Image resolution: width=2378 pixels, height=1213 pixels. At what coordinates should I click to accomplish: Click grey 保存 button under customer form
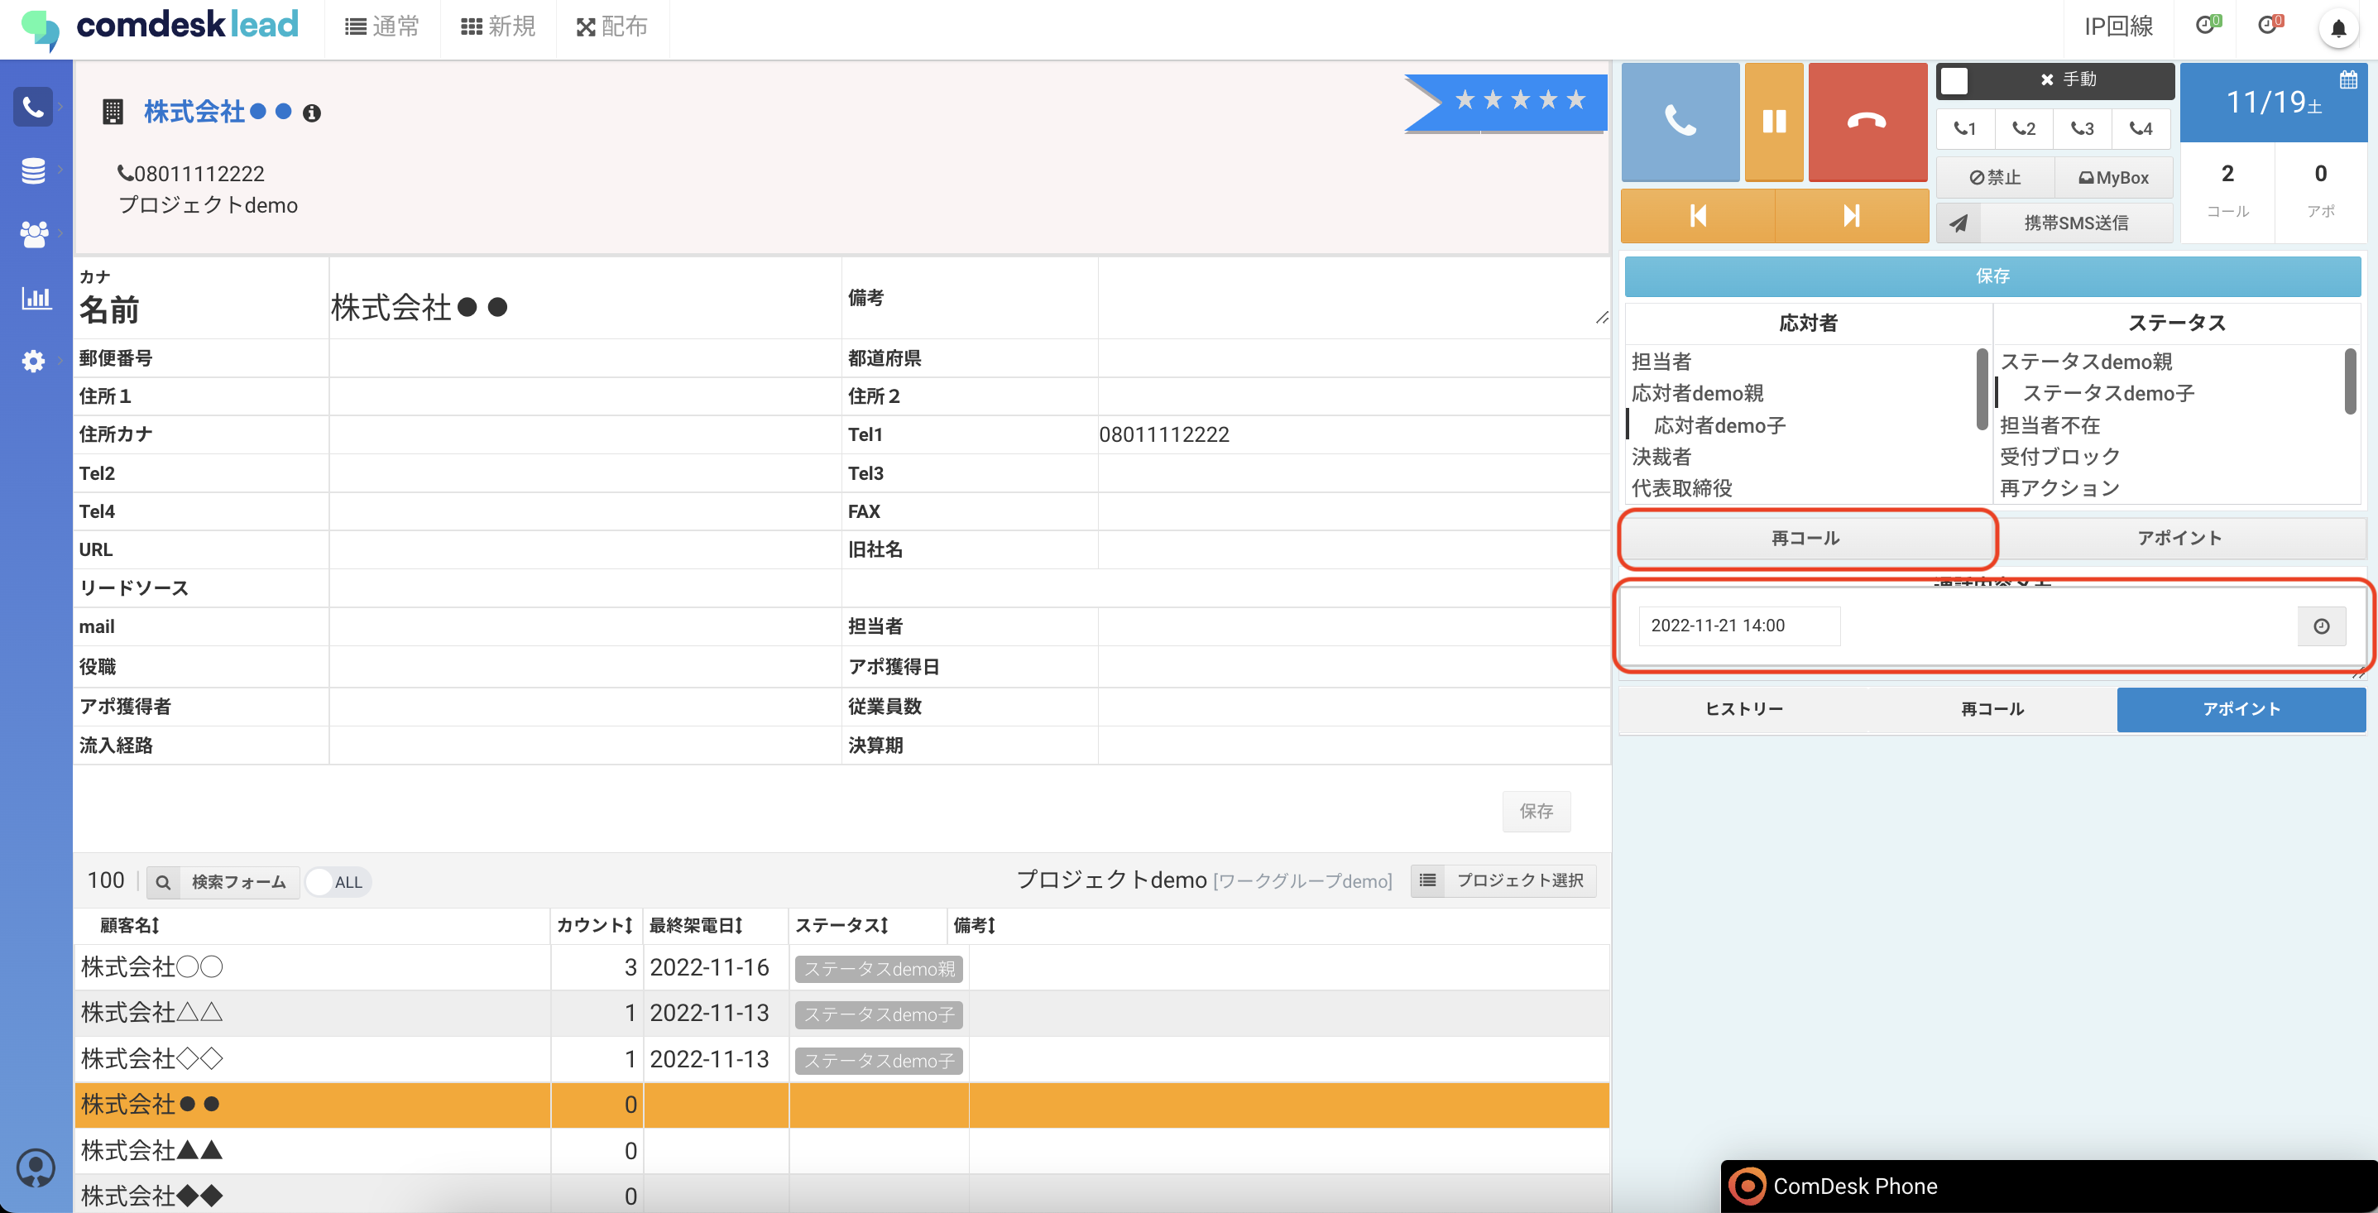tap(1536, 812)
